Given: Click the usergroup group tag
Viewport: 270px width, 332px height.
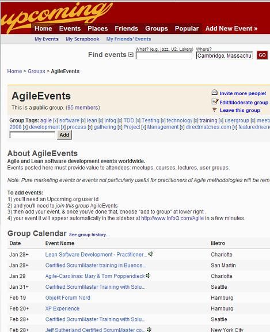Looking at the screenshot, I should coord(237,120).
